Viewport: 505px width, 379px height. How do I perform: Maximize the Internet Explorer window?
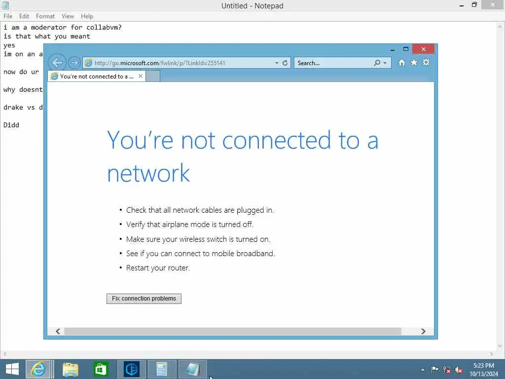406,49
